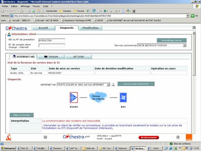Viewport: 201px width, 151px height.
Task: Click the help icon beside Planification tab
Action: [194, 28]
